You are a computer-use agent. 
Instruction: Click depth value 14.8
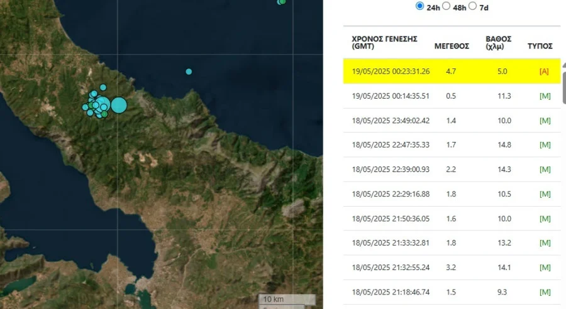pos(504,145)
